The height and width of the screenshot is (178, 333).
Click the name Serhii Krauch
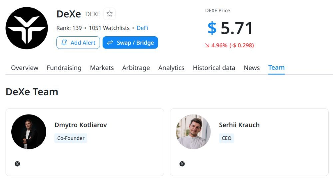[x=239, y=125]
